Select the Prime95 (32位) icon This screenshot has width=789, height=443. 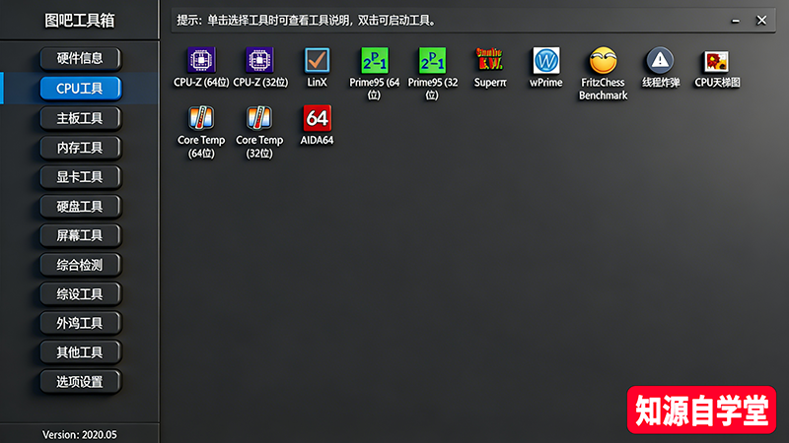point(432,60)
